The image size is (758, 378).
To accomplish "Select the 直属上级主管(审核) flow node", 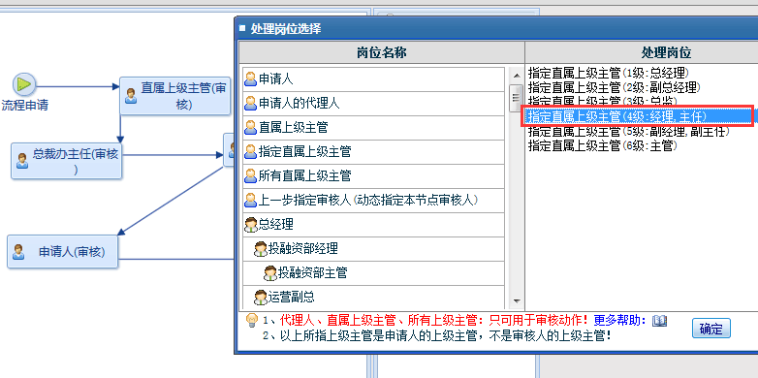I will point(175,96).
